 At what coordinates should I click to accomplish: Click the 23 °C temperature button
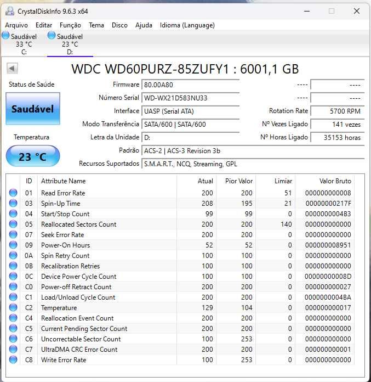(32, 156)
